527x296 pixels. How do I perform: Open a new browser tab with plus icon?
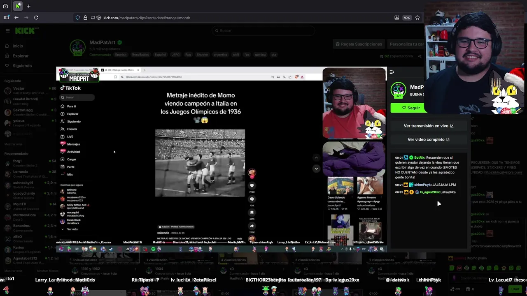point(28,6)
